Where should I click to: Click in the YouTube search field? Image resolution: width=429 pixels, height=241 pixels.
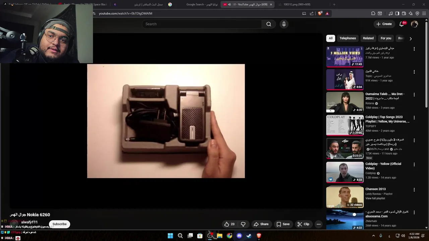click(202, 24)
